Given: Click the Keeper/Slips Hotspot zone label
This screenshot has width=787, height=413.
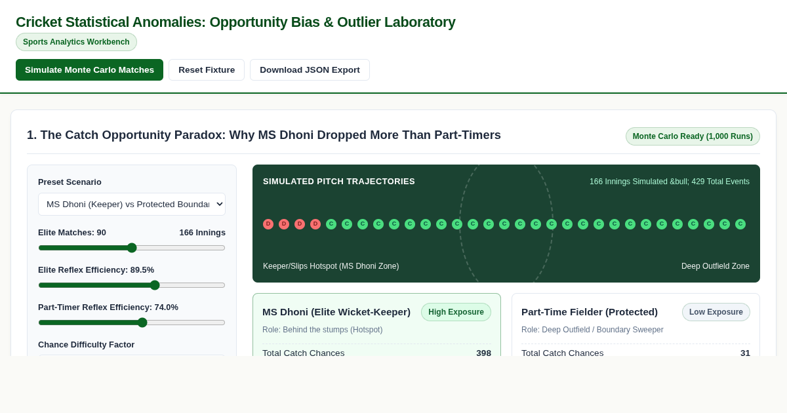Looking at the screenshot, I should pyautogui.click(x=331, y=266).
